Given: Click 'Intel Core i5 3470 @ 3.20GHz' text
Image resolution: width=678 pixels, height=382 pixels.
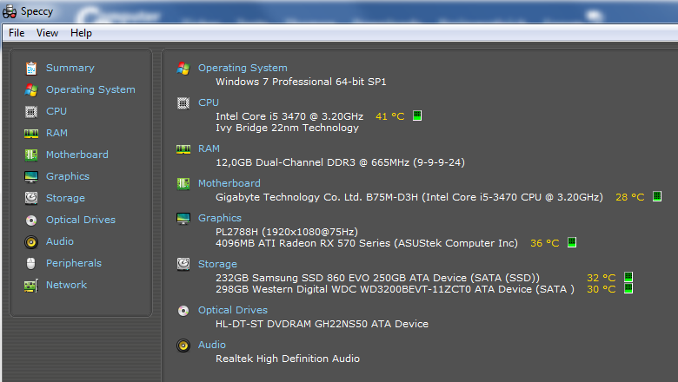Looking at the screenshot, I should click(x=289, y=116).
